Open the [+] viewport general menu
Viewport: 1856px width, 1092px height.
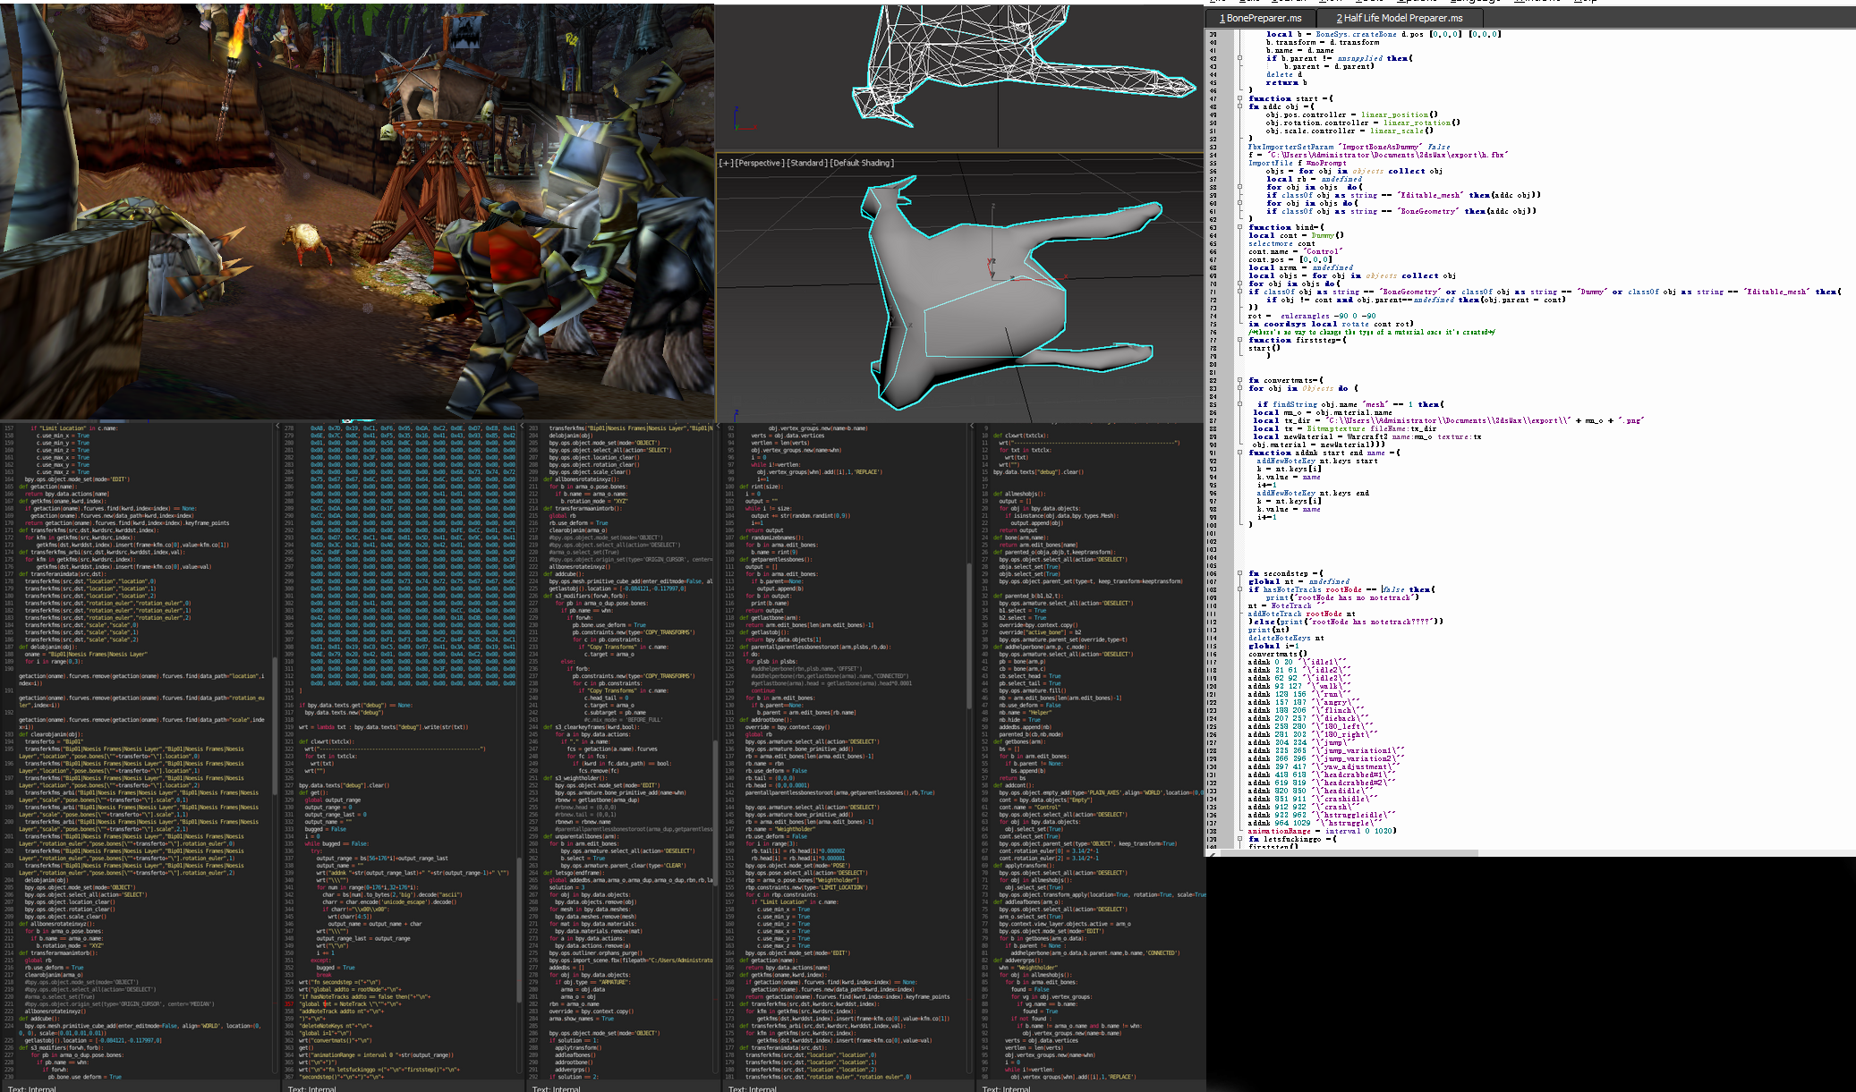tap(726, 163)
